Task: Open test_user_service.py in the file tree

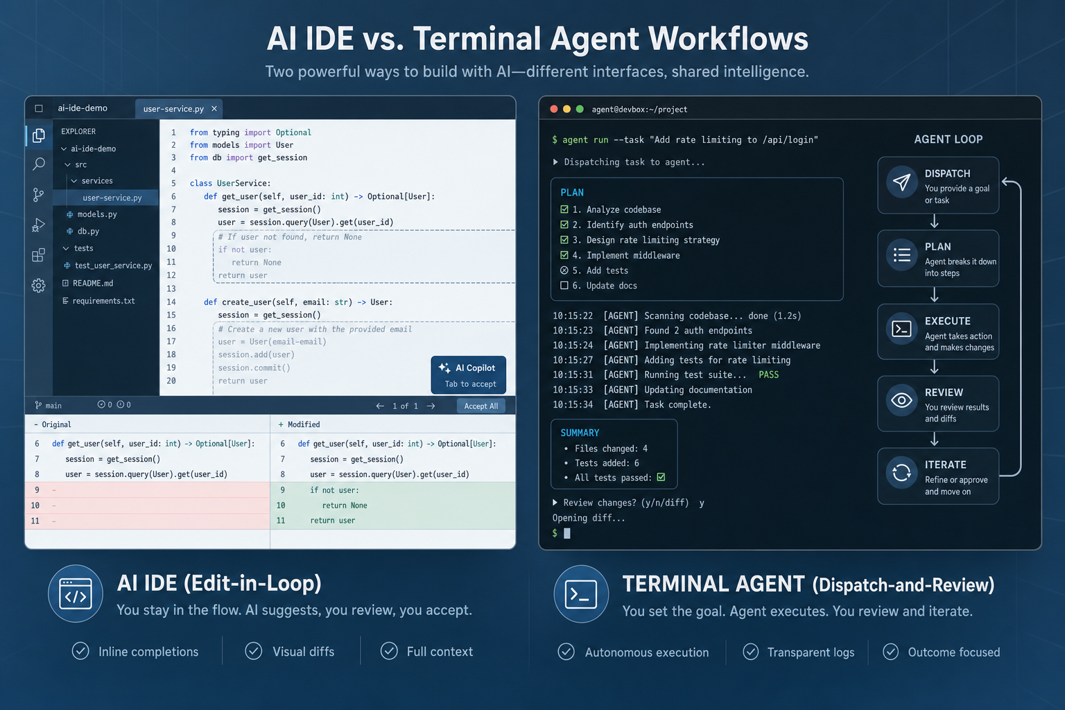Action: (113, 266)
